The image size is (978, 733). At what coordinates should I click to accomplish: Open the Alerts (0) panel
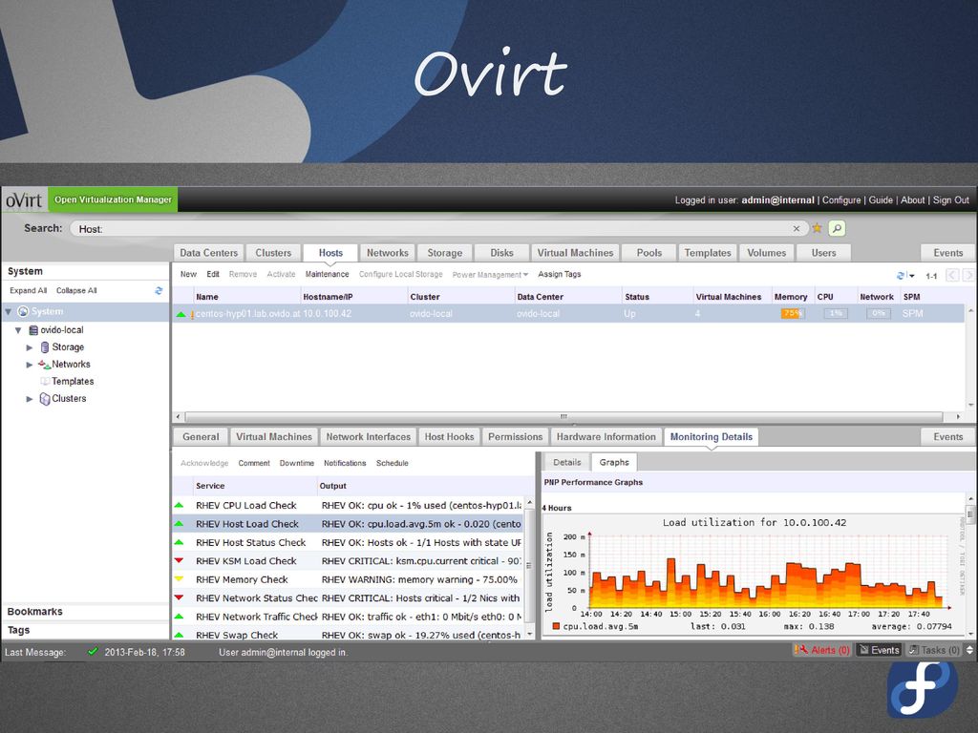coord(822,650)
